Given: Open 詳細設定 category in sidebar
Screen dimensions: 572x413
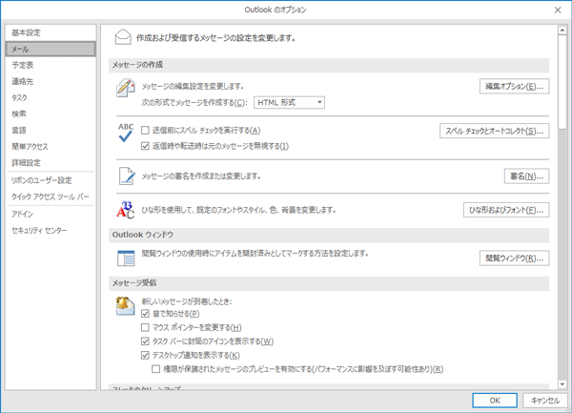Looking at the screenshot, I should (51, 162).
